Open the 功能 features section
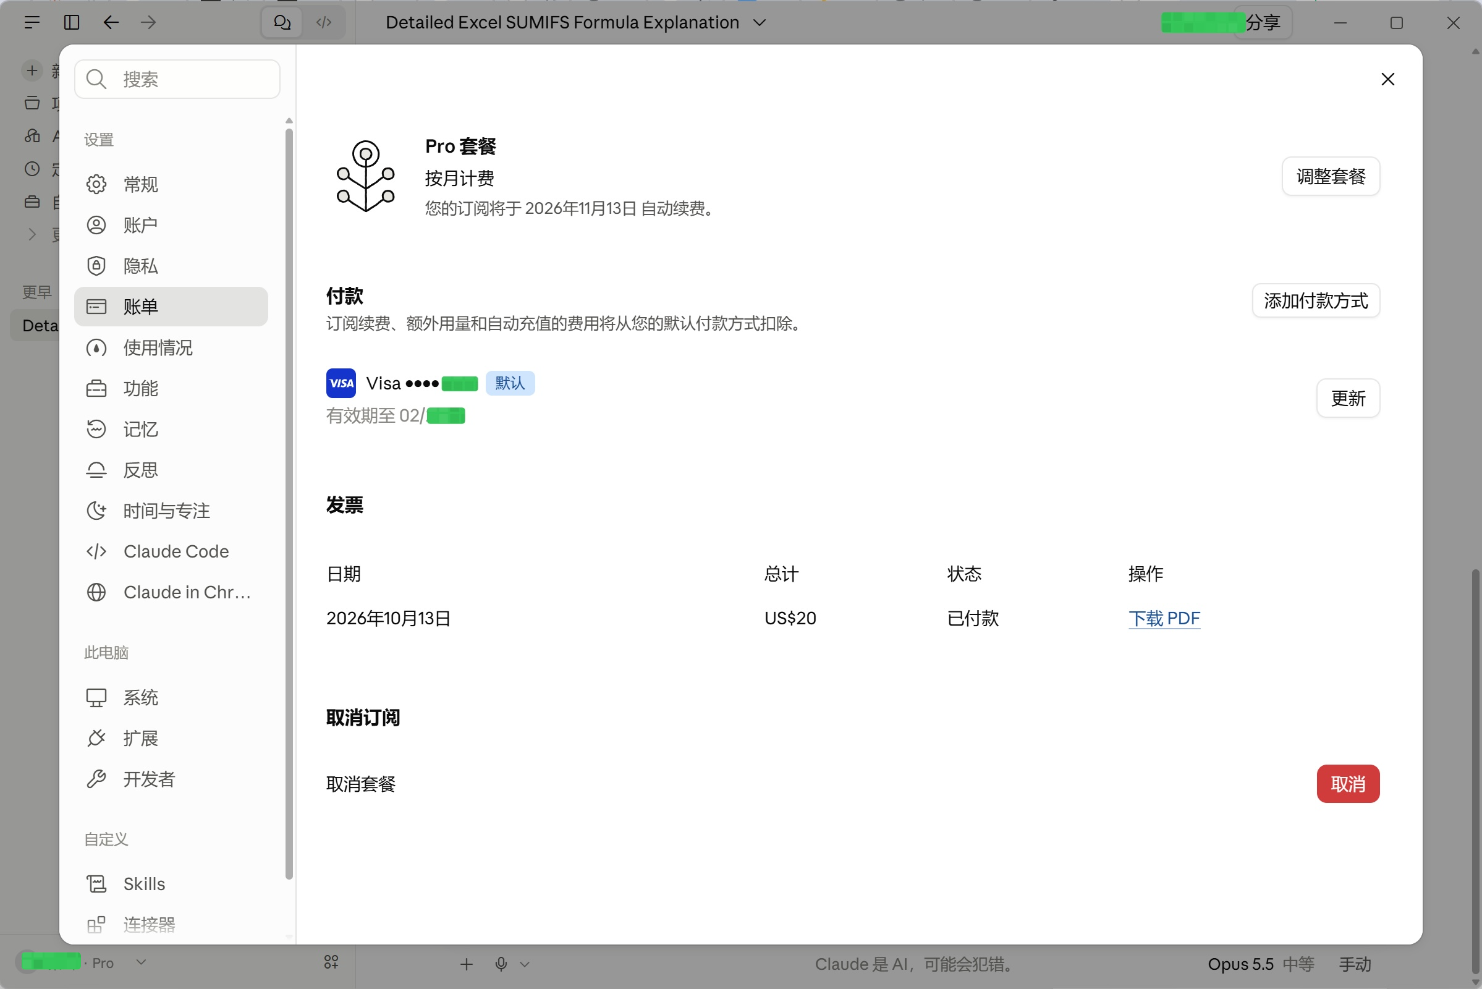Viewport: 1482px width, 989px height. click(x=171, y=388)
